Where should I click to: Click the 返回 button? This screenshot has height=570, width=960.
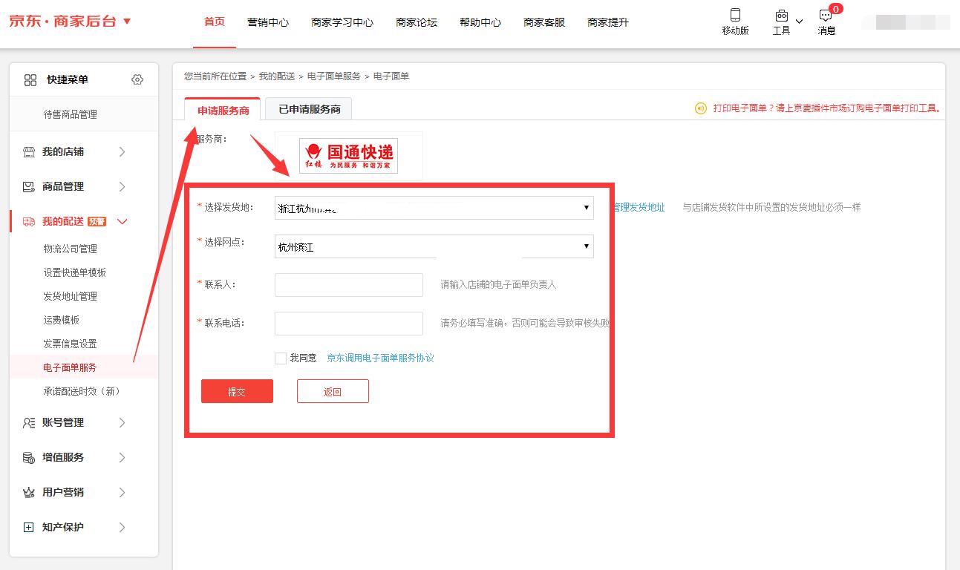[x=333, y=391]
